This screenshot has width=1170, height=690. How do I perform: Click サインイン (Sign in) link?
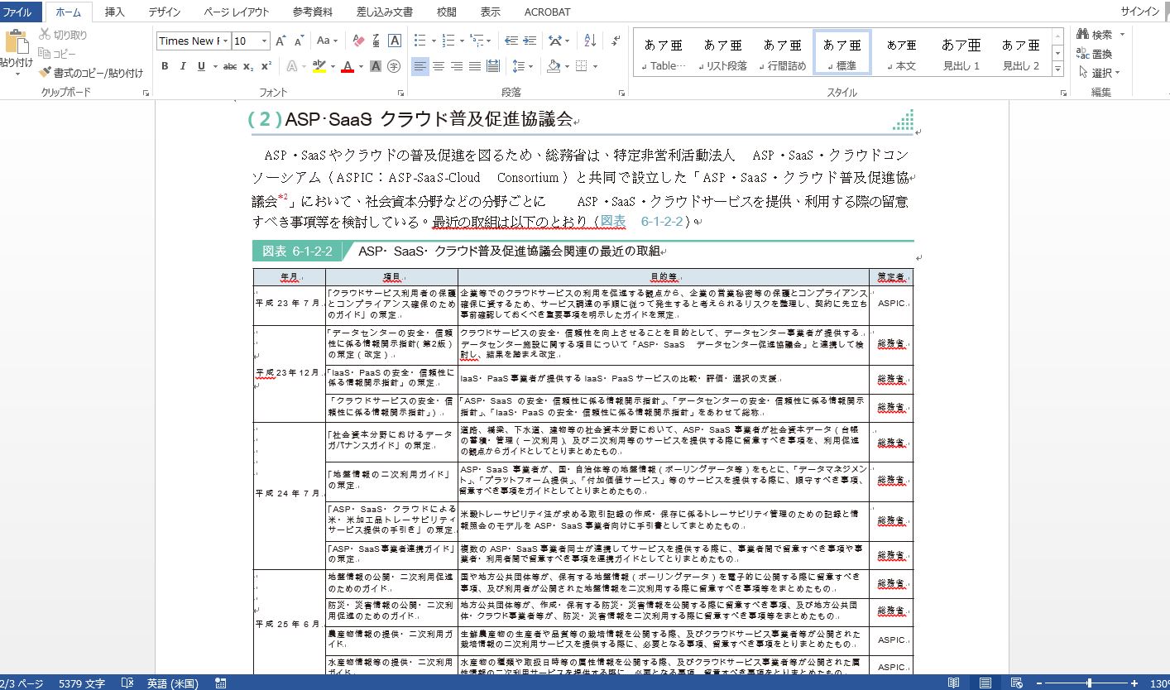(x=1140, y=12)
